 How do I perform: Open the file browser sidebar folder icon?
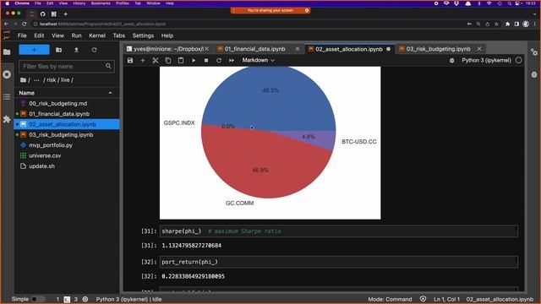tap(7, 52)
